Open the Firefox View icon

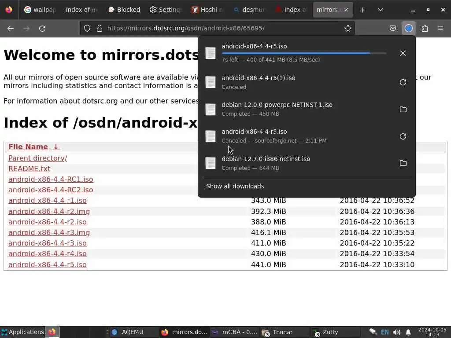coord(9,10)
